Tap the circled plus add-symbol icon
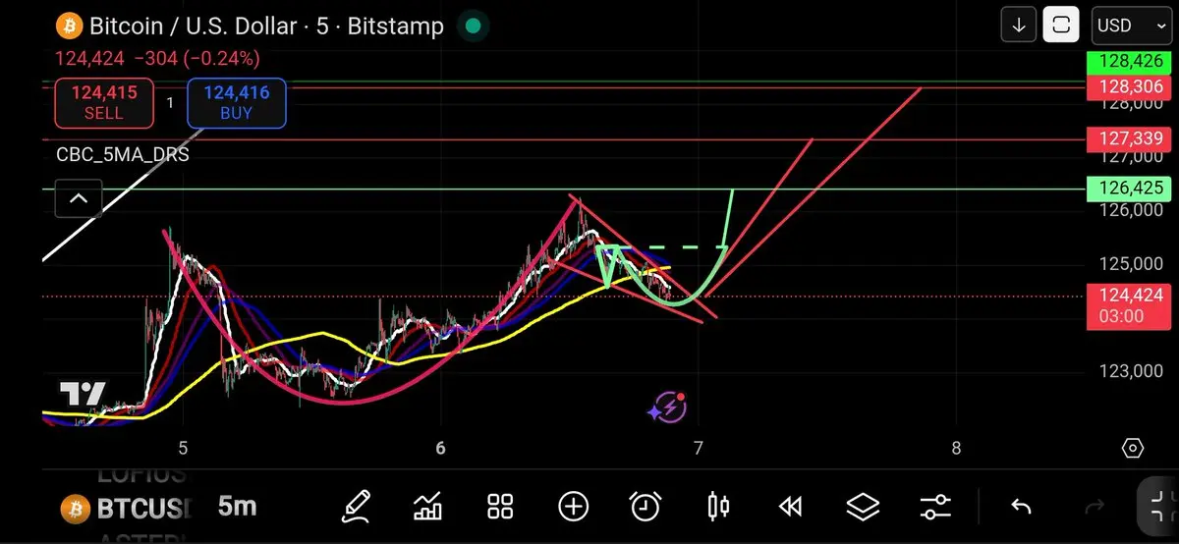 pyautogui.click(x=574, y=507)
